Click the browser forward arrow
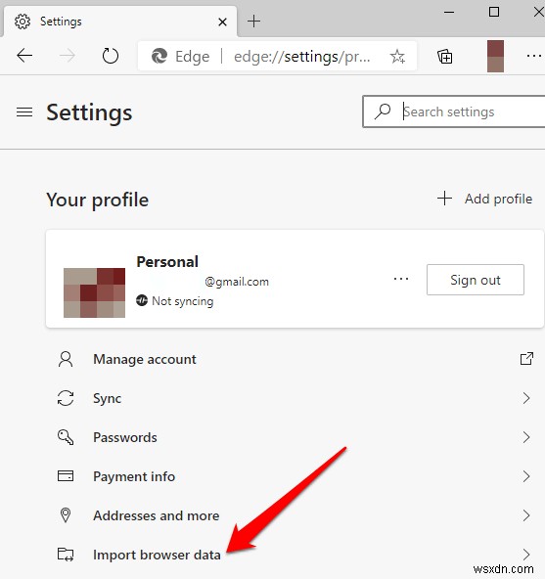The height and width of the screenshot is (579, 545). click(x=68, y=56)
